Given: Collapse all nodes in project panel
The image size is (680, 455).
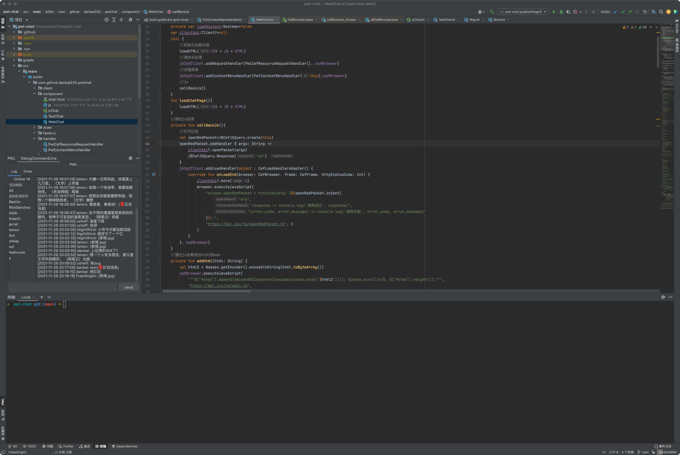Looking at the screenshot, I should [121, 20].
